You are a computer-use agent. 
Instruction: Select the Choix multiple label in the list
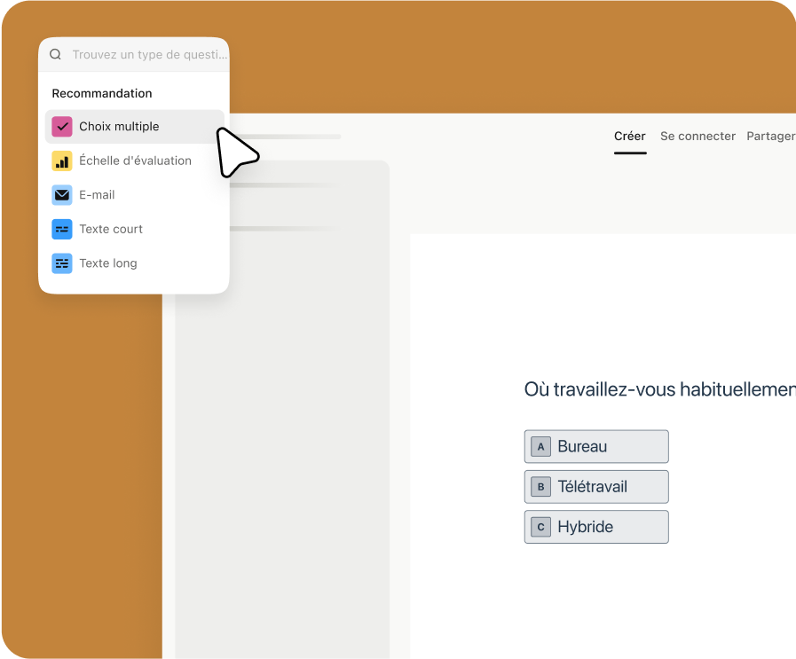[x=119, y=127]
